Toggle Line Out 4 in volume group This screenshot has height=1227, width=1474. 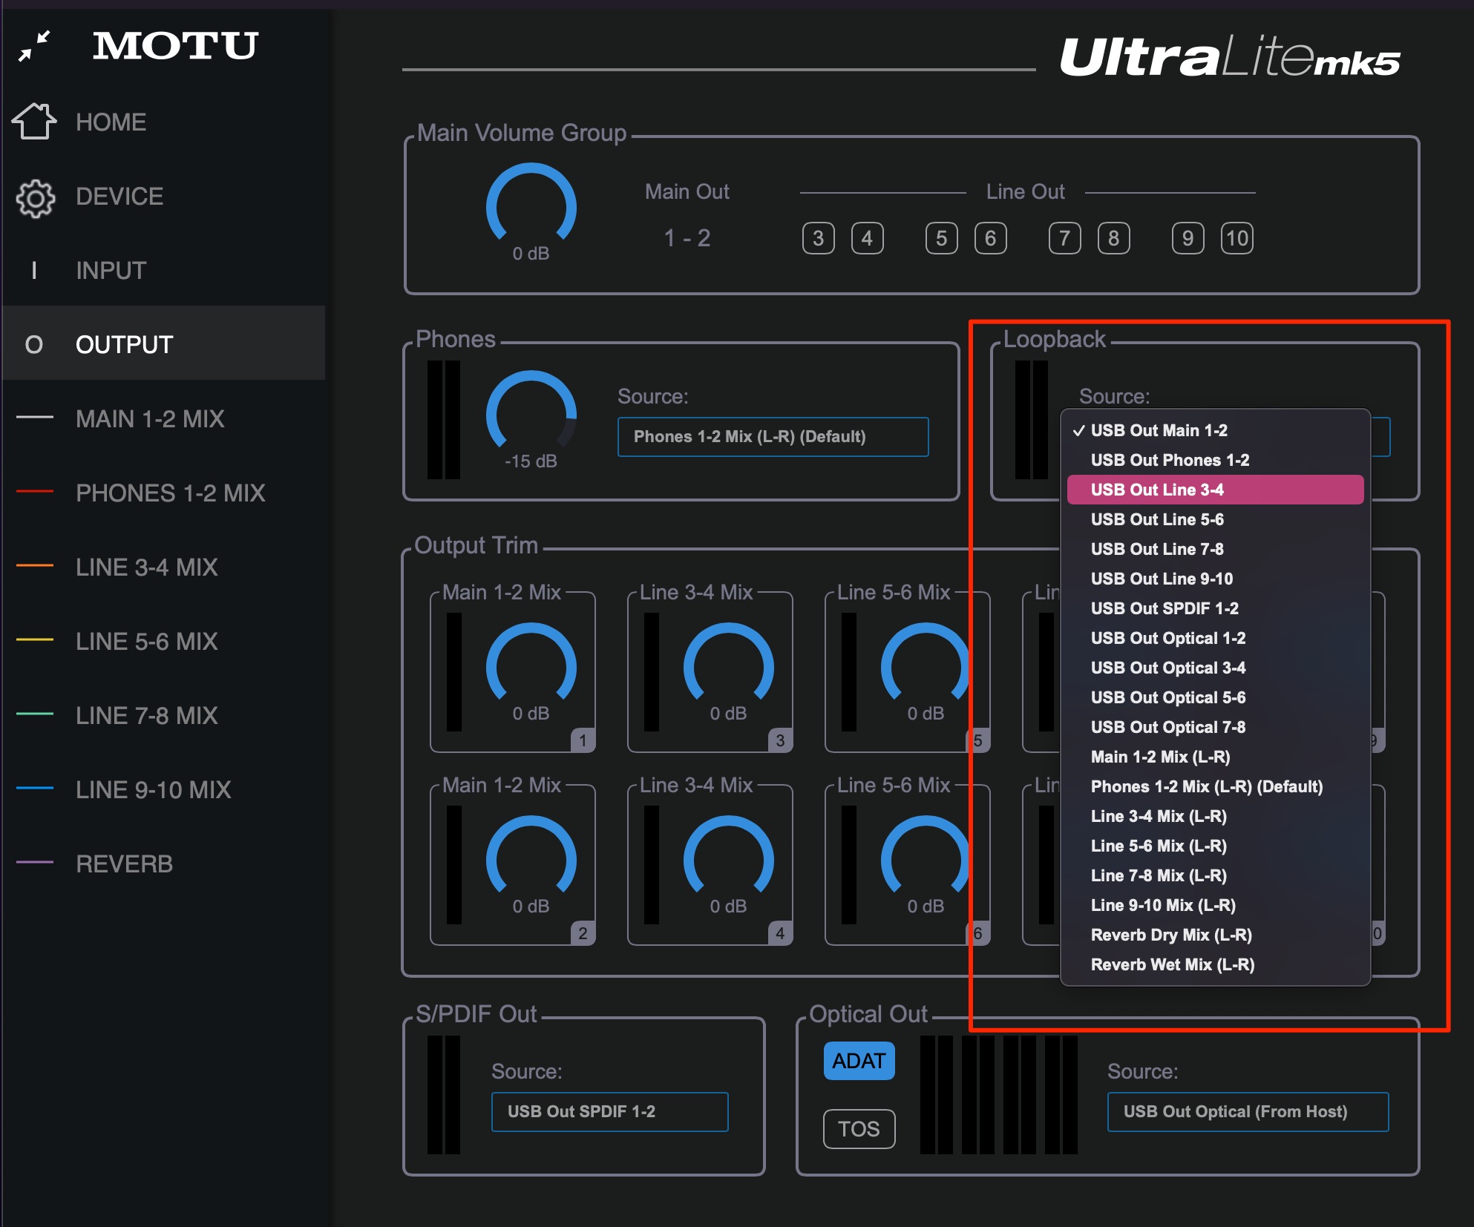868,238
